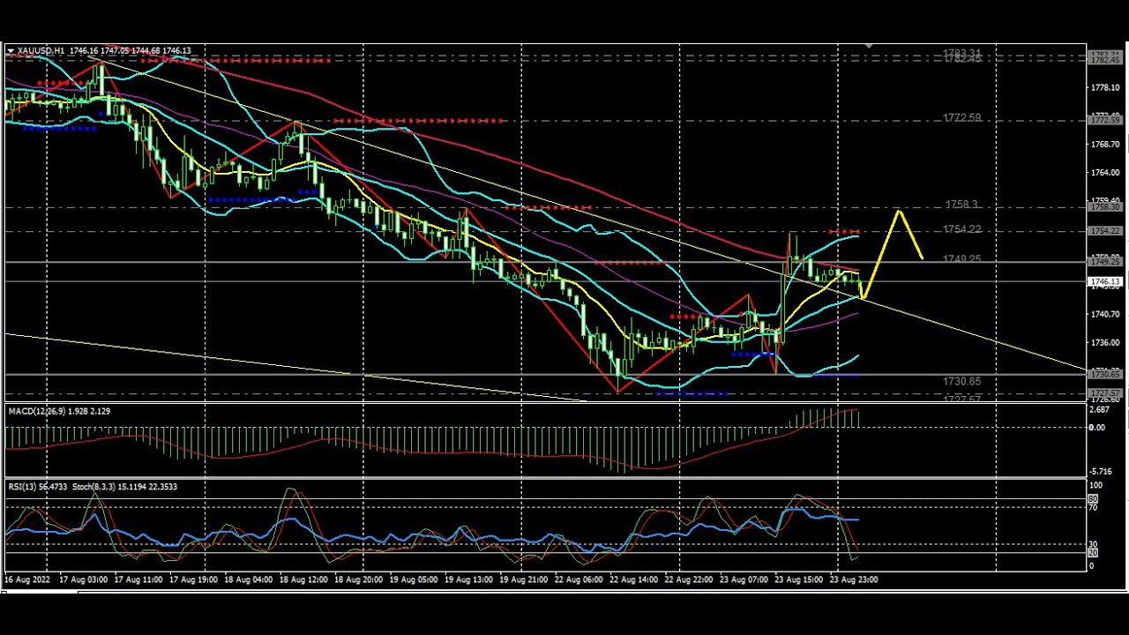Select the 1778.10 price scale value

1105,88
